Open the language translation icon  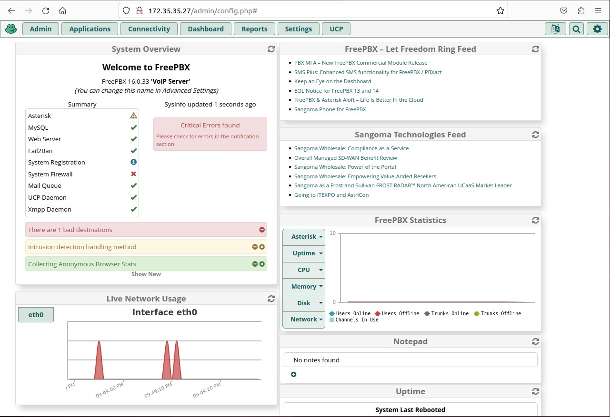[x=555, y=29]
